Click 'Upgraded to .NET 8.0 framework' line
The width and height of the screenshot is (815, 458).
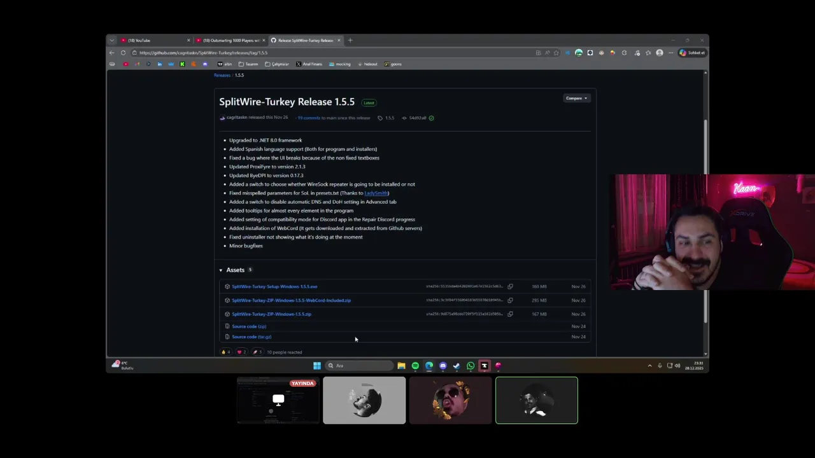pyautogui.click(x=266, y=140)
